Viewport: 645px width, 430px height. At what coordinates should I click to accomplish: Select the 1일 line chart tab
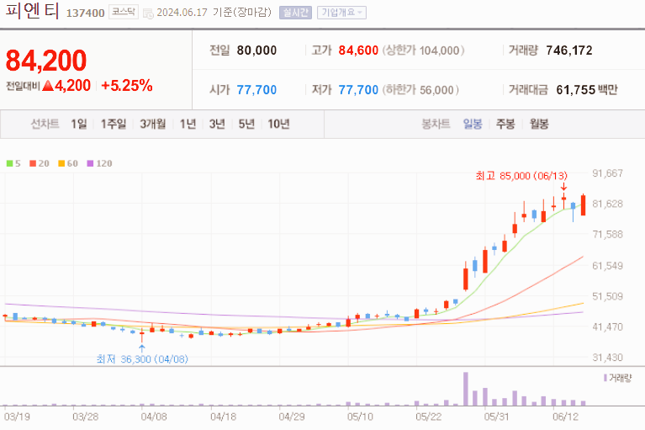(79, 124)
